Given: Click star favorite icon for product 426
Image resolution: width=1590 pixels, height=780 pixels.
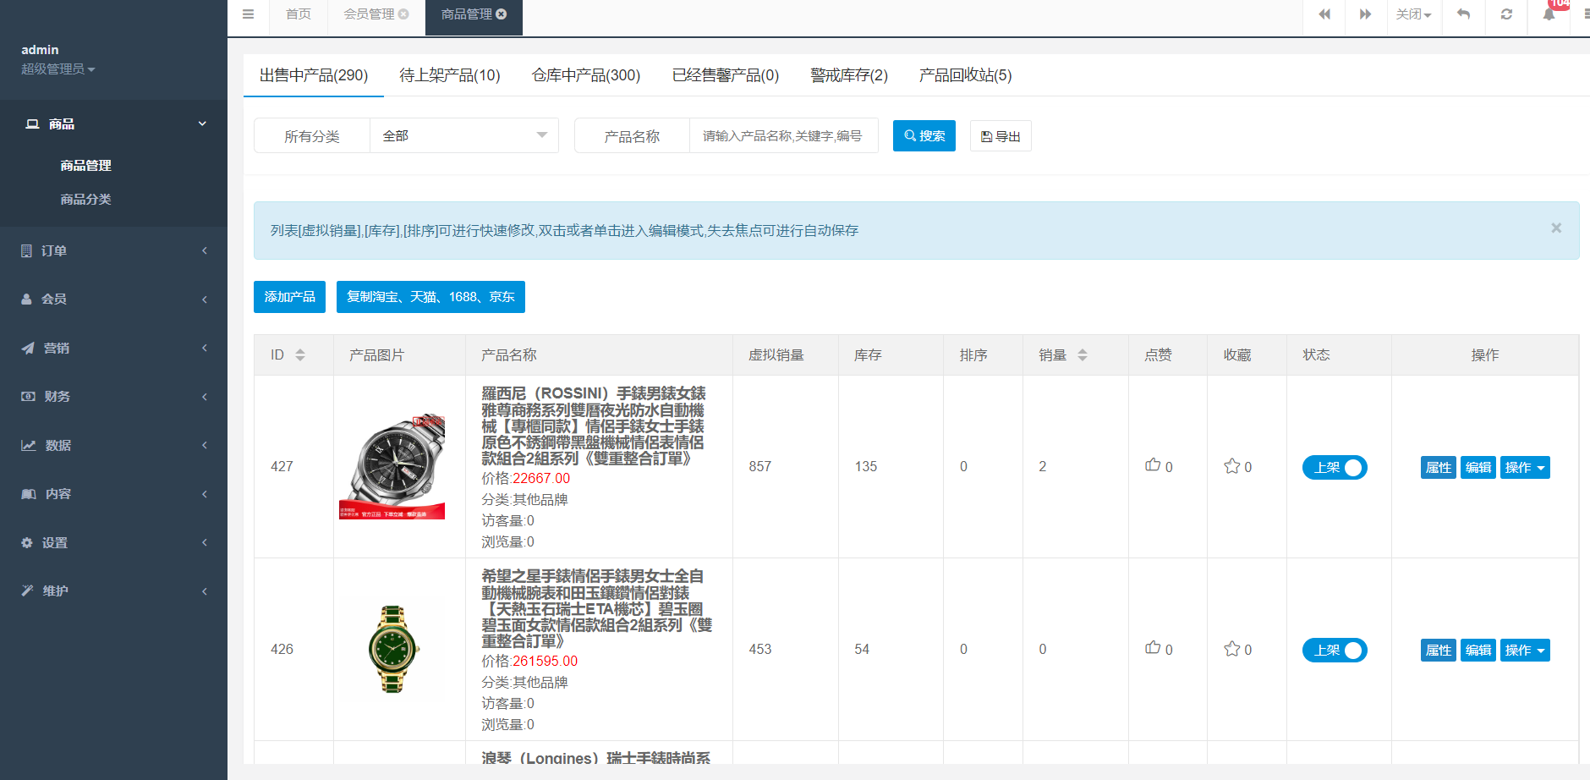Looking at the screenshot, I should 1231,649.
